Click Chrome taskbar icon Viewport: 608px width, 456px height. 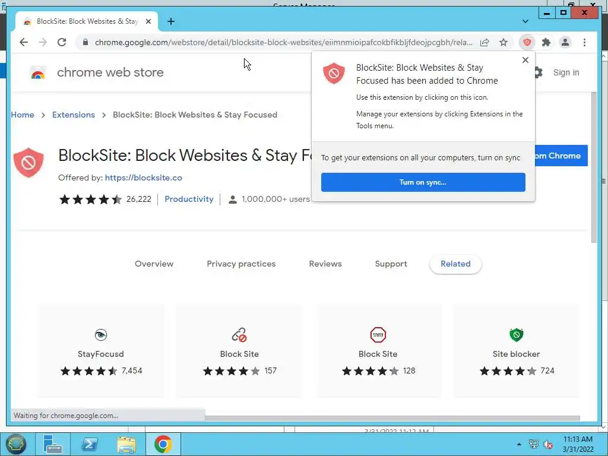[x=163, y=444]
